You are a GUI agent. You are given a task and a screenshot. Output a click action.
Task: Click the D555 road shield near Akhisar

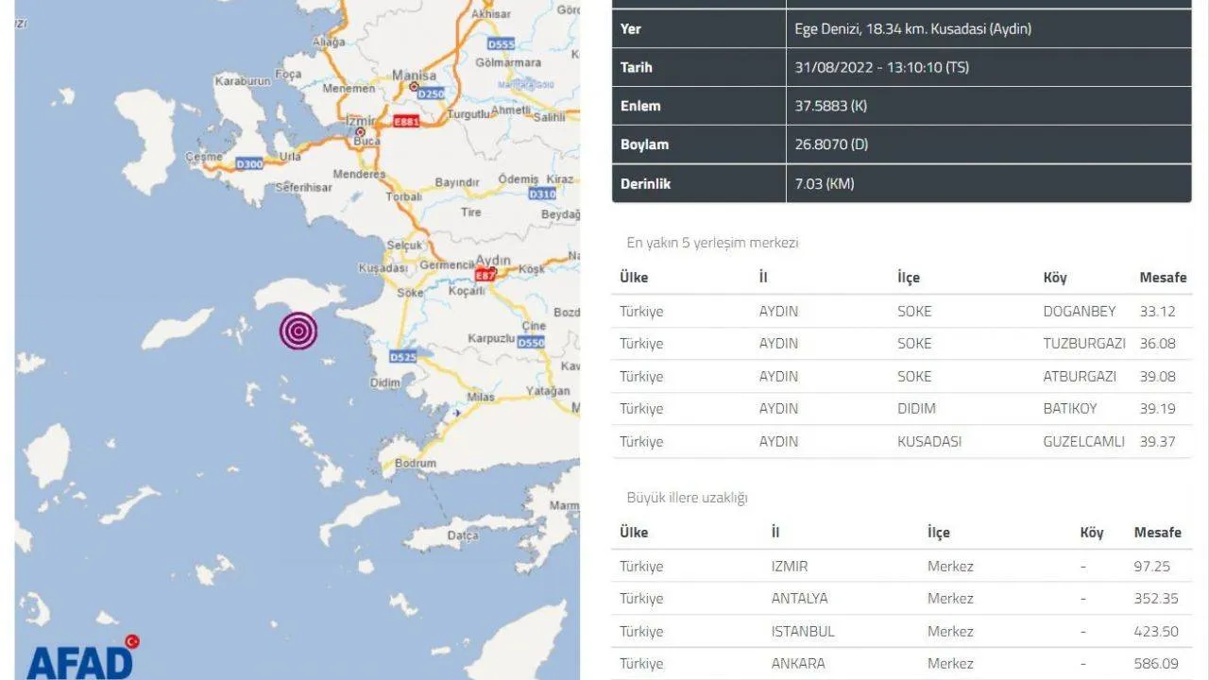coord(500,44)
